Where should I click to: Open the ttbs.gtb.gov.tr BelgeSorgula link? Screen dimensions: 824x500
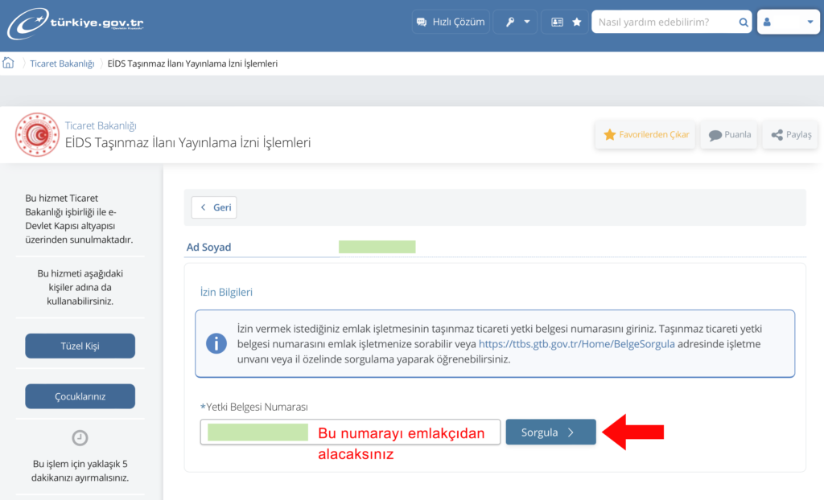[570, 344]
